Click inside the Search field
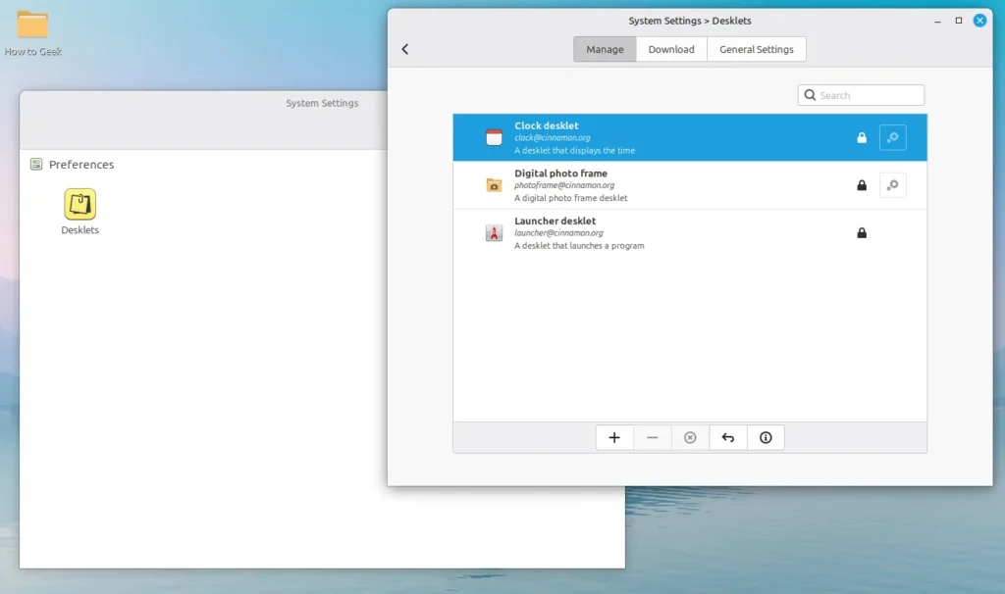This screenshot has height=594, width=1005. [861, 94]
